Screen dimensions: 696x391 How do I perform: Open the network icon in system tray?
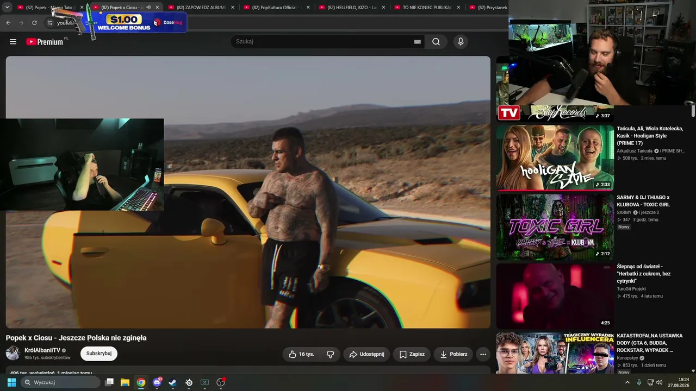point(650,382)
